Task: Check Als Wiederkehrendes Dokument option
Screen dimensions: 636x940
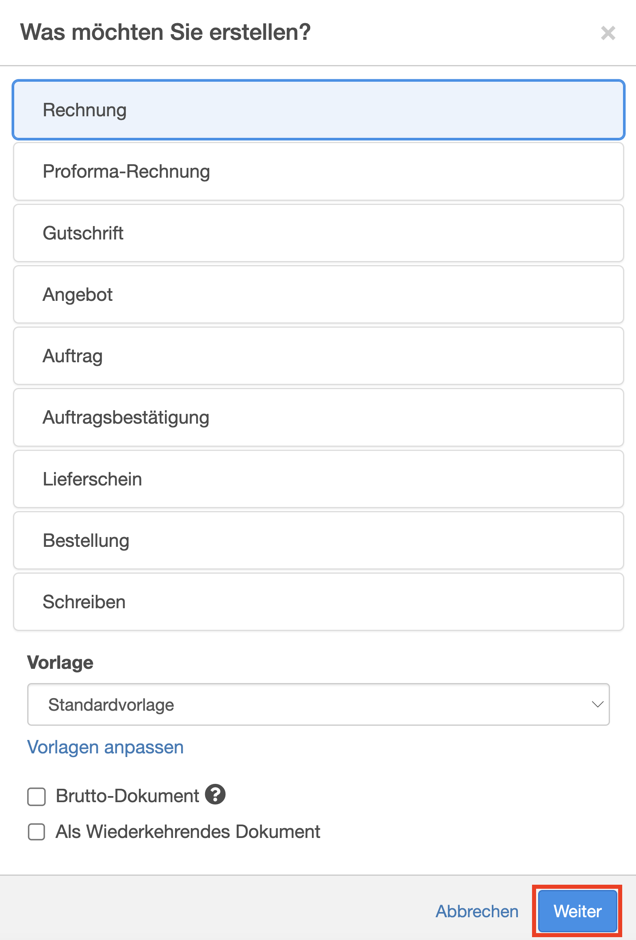Action: (37, 831)
